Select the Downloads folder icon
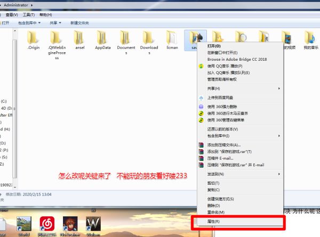This screenshot has width=320, height=237. click(149, 37)
